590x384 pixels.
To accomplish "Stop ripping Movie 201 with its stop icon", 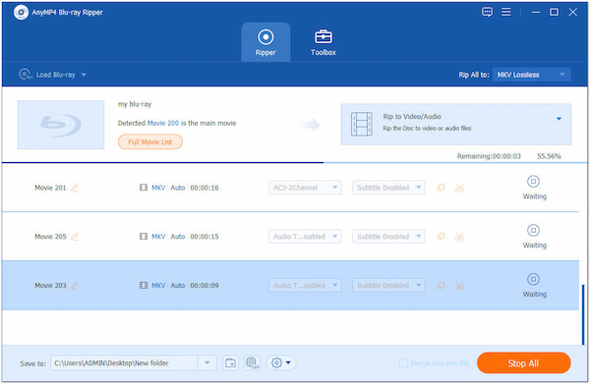I will coord(533,182).
